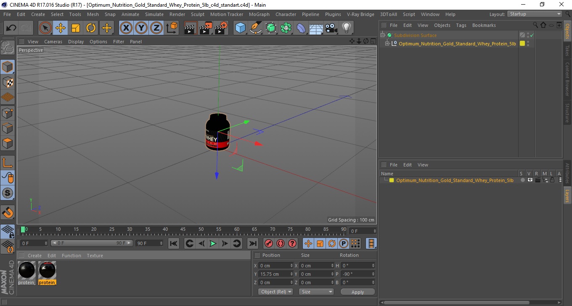Toggle layer lock icon
This screenshot has height=306, width=572.
tap(552, 180)
